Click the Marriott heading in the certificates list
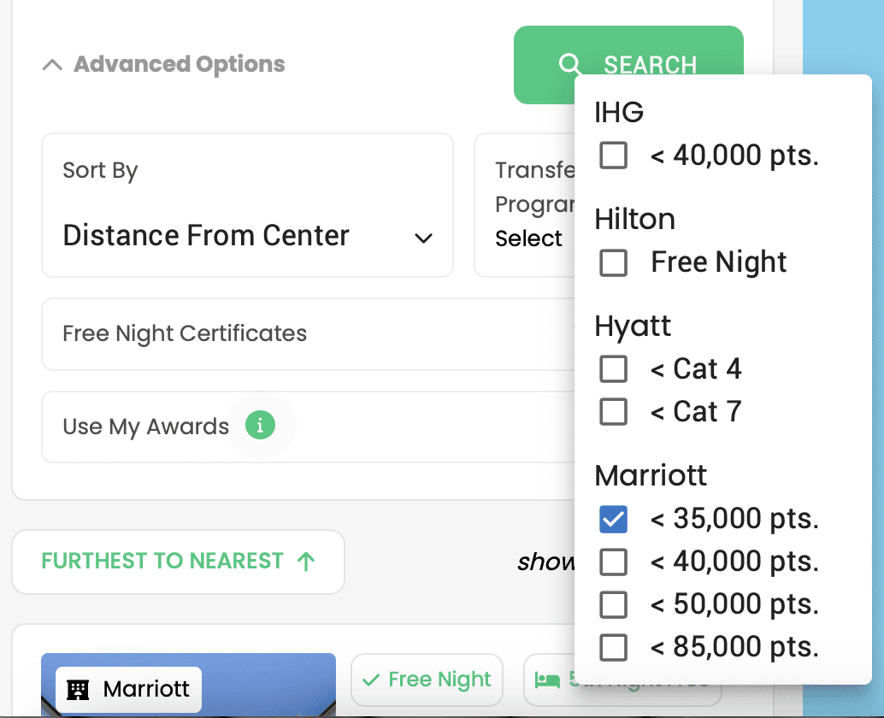This screenshot has height=718, width=884. pos(651,475)
